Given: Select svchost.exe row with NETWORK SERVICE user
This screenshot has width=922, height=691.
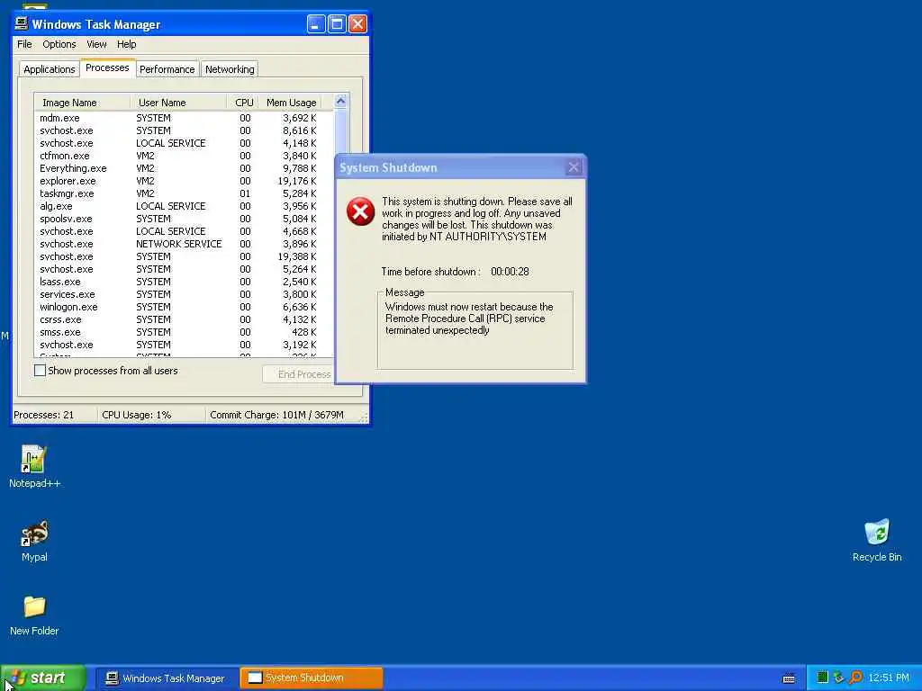Looking at the screenshot, I should pyautogui.click(x=184, y=244).
